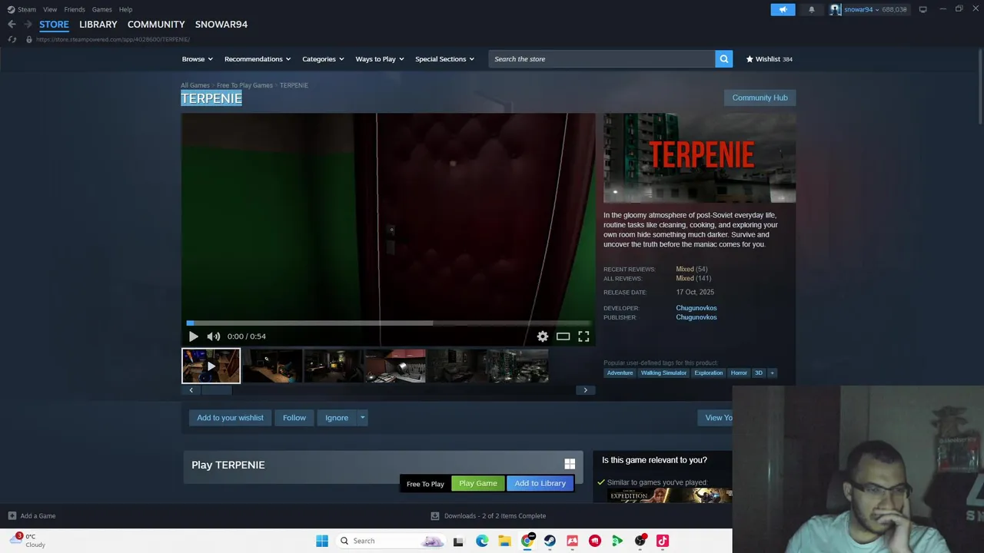Expand the Recommendations dropdown
Viewport: 984px width, 553px height.
(258, 59)
